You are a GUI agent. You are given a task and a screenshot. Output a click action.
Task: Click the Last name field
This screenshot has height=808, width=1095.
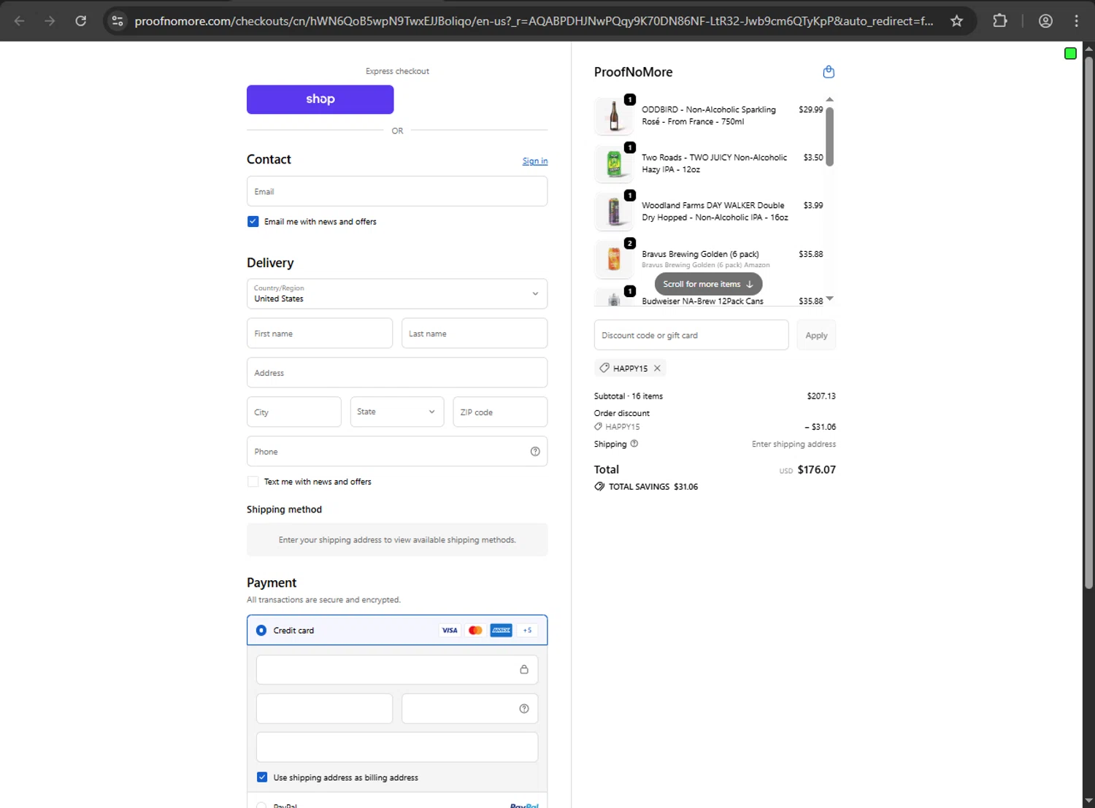click(x=474, y=333)
